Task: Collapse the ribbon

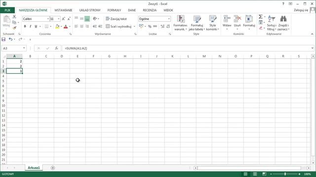Action: coord(312,34)
